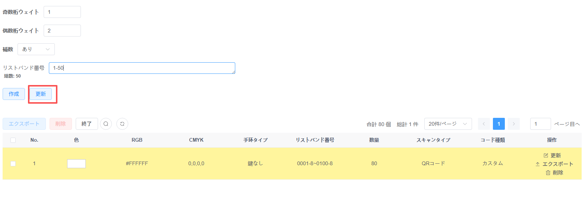Focus the リストバンド番号 text field
This screenshot has height=201, width=585.
point(142,68)
